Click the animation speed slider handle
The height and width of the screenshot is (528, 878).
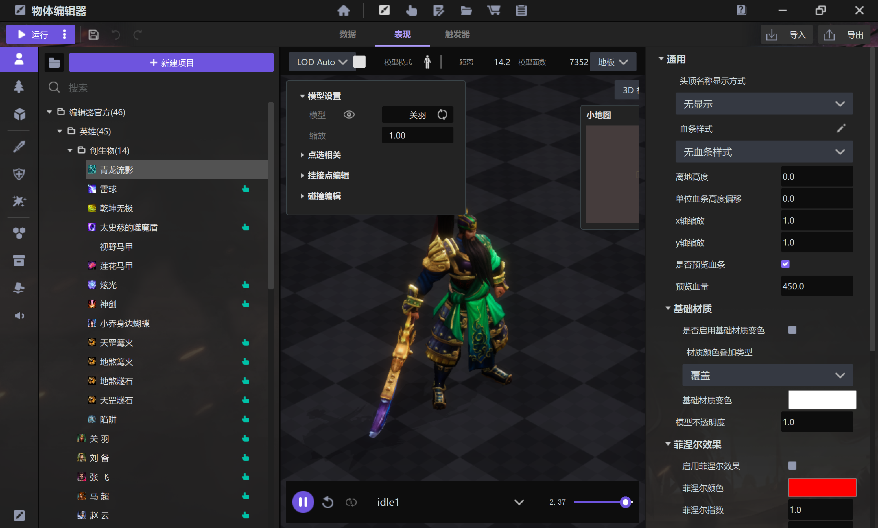[x=625, y=502]
